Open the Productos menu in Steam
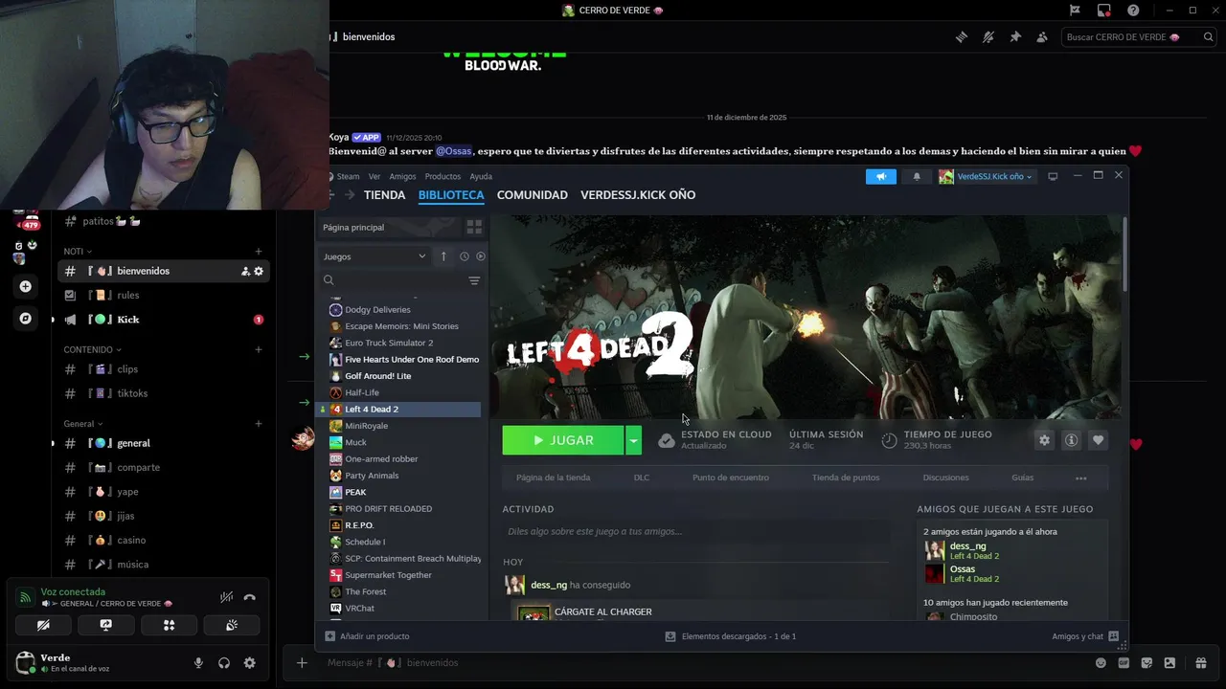 click(443, 176)
